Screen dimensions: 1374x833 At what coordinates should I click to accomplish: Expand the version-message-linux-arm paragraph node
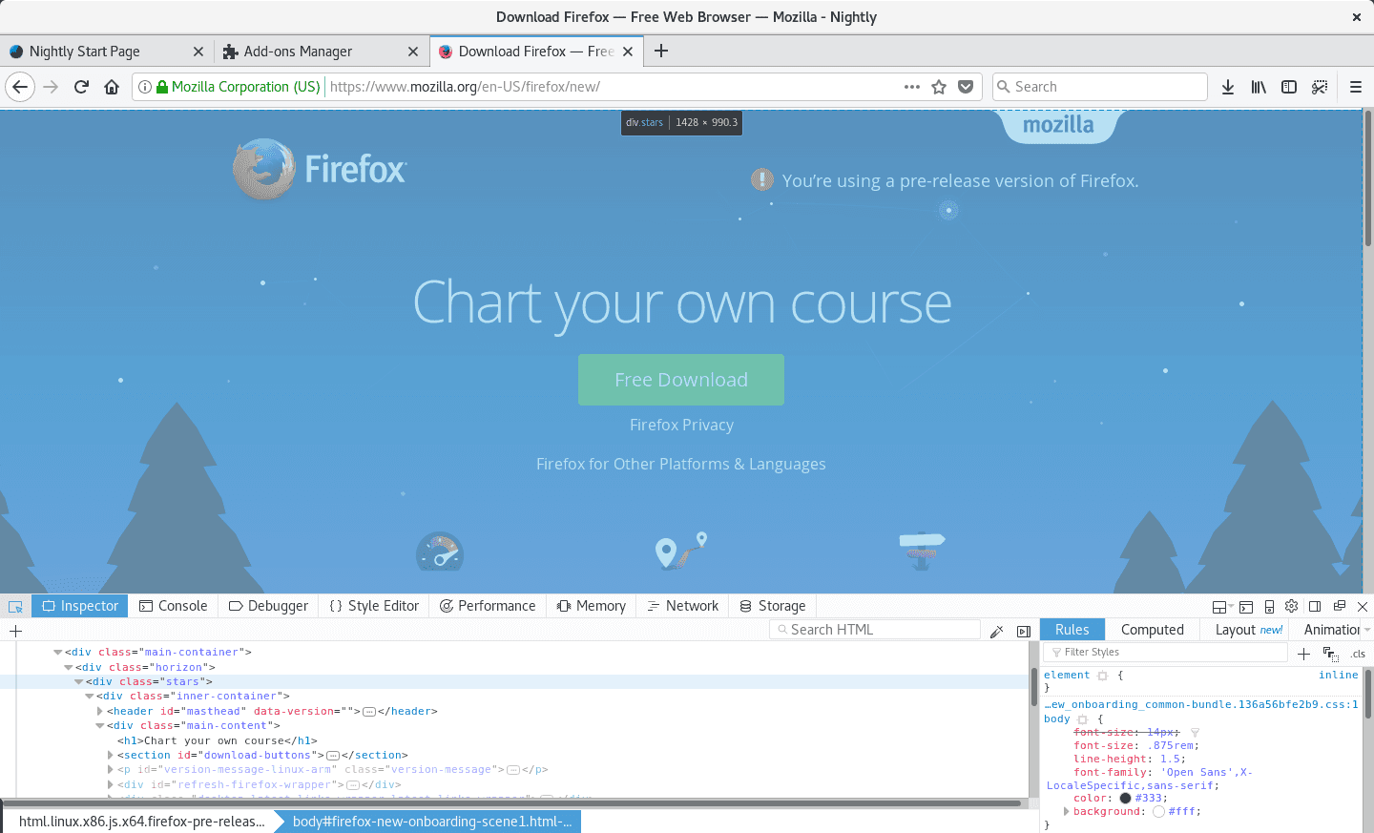tap(111, 770)
